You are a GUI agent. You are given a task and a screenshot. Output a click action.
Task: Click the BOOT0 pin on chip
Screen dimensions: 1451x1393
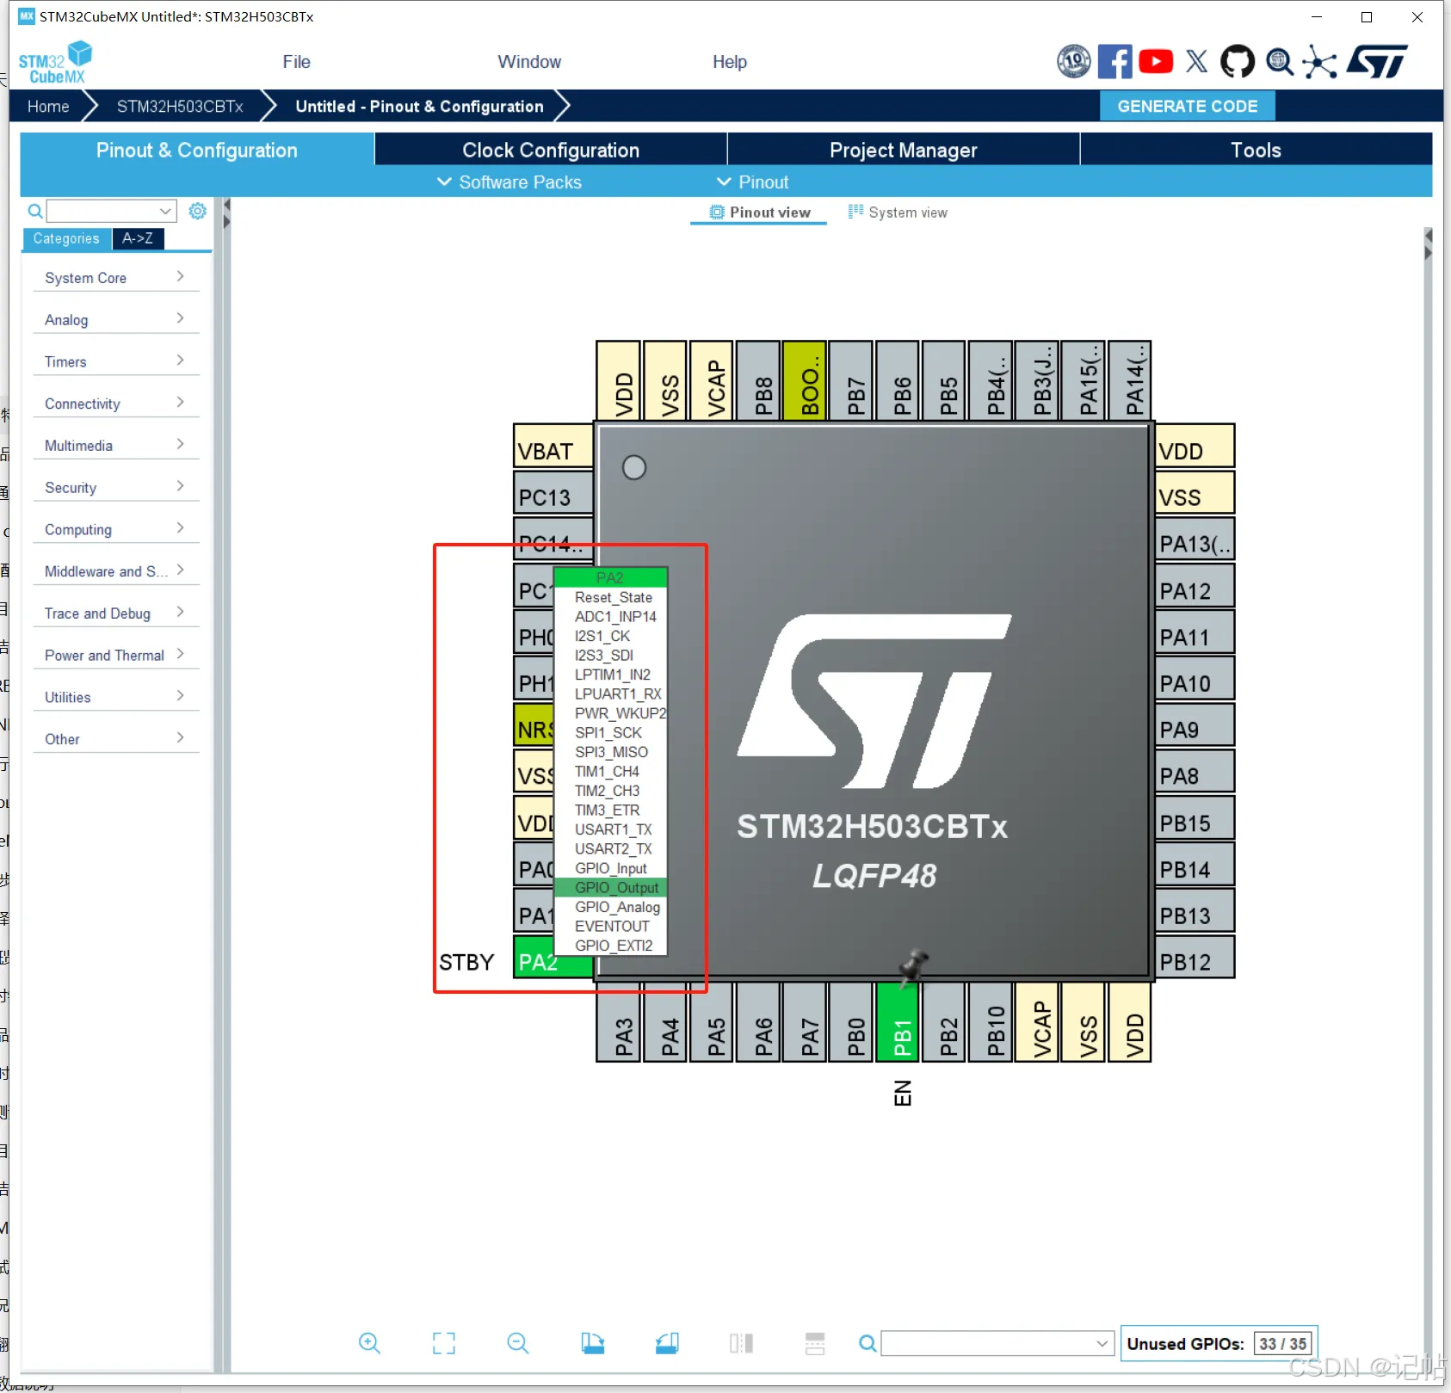806,380
